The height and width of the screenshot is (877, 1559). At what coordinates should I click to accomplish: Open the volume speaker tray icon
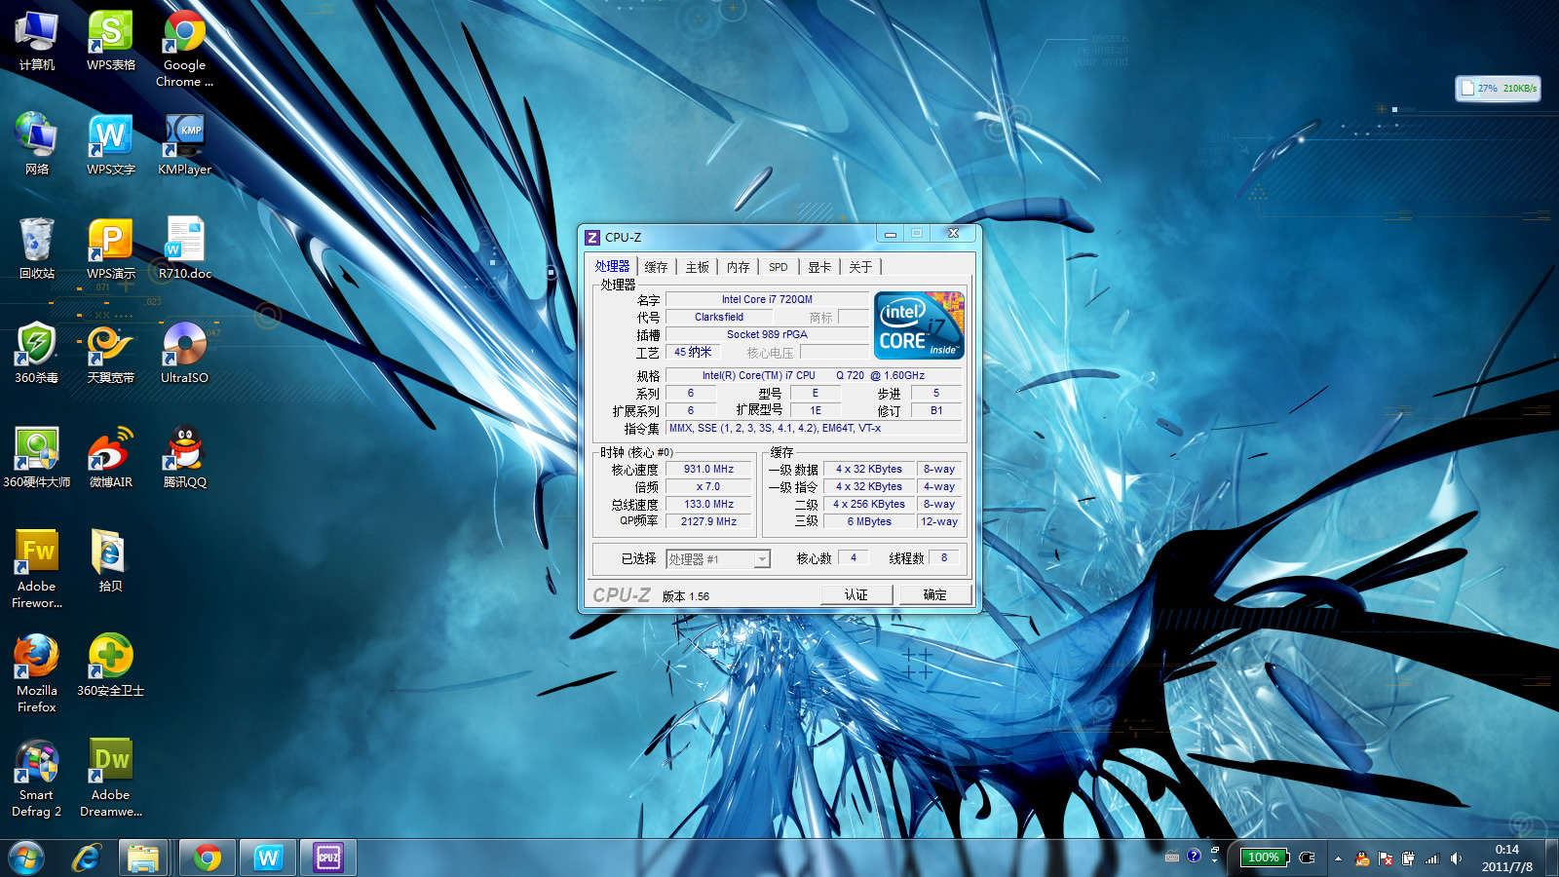point(1456,858)
